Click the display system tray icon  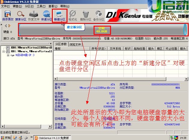[176, 138]
